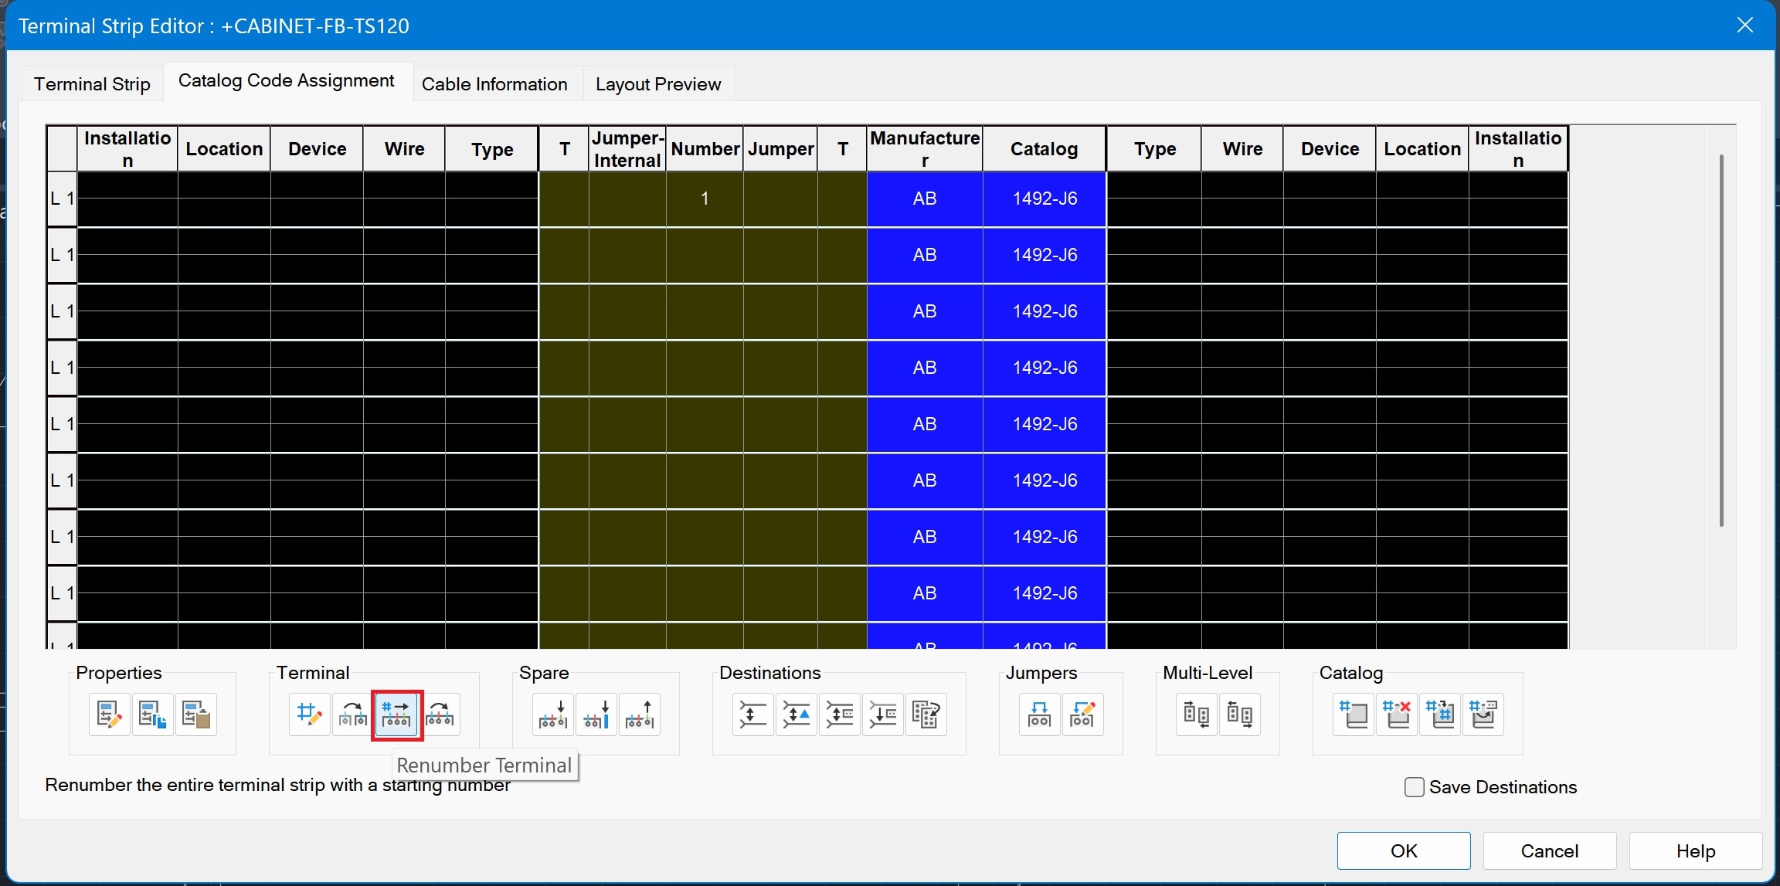Screen dimensions: 1780x886
Task: Click Copy Catalog Number icon
Action: pyautogui.click(x=1440, y=715)
